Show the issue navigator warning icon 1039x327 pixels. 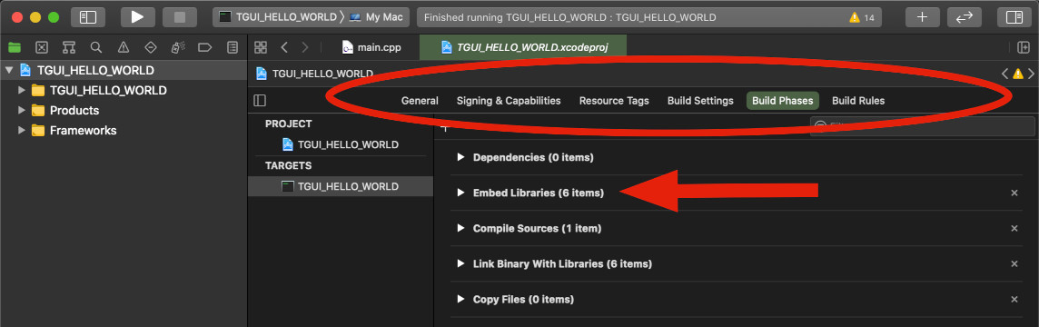(124, 47)
